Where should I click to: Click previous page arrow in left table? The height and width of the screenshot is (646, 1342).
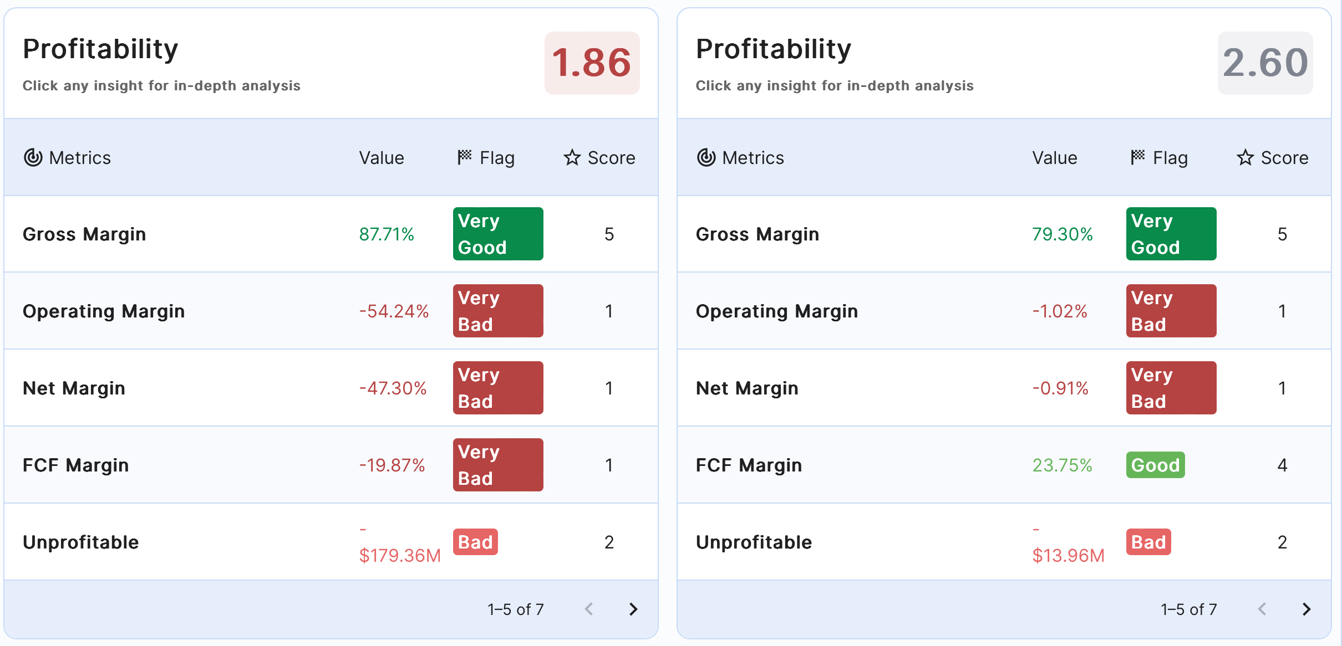[589, 609]
